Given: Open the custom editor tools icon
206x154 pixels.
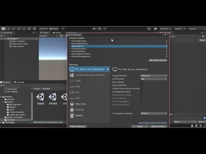Looking at the screenshot, I should pos(34,29).
